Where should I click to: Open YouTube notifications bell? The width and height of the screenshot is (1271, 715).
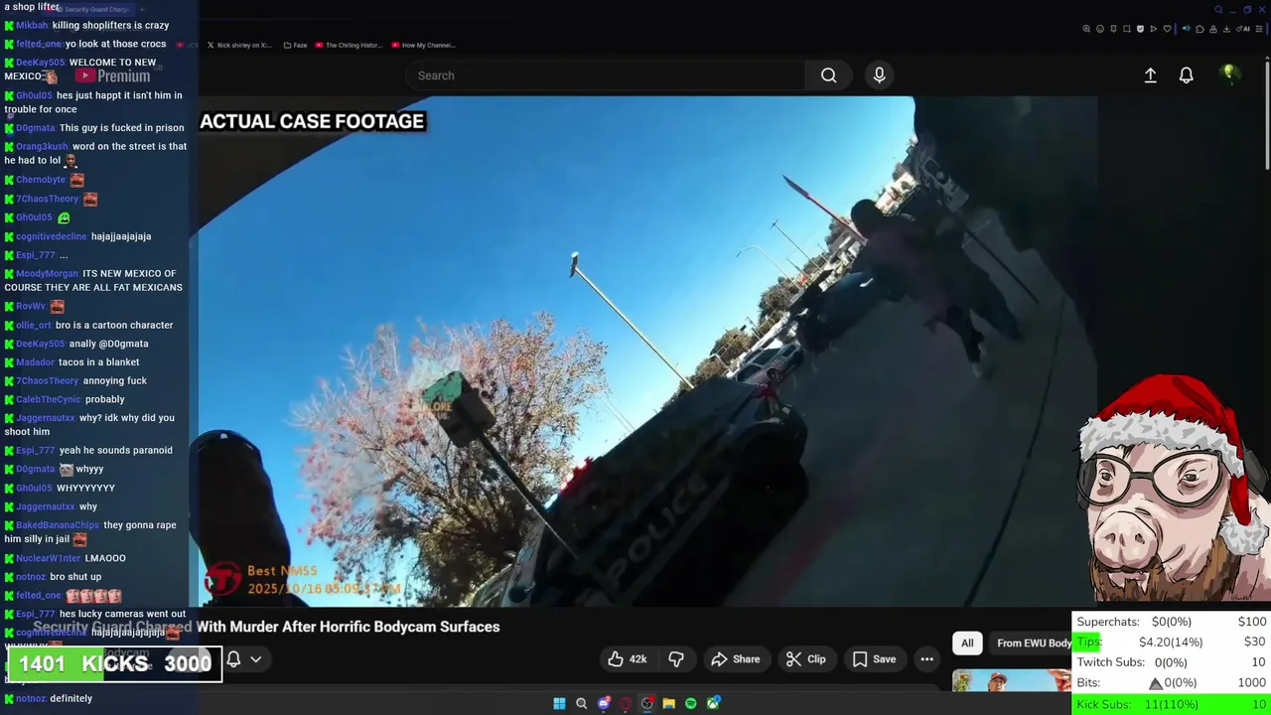pos(1186,75)
